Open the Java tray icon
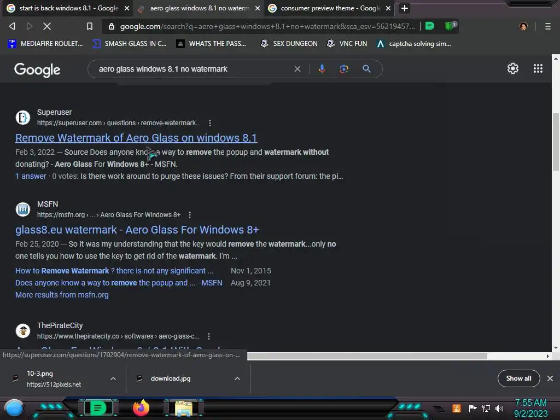Viewport: 560px width, 420px height. click(457, 408)
